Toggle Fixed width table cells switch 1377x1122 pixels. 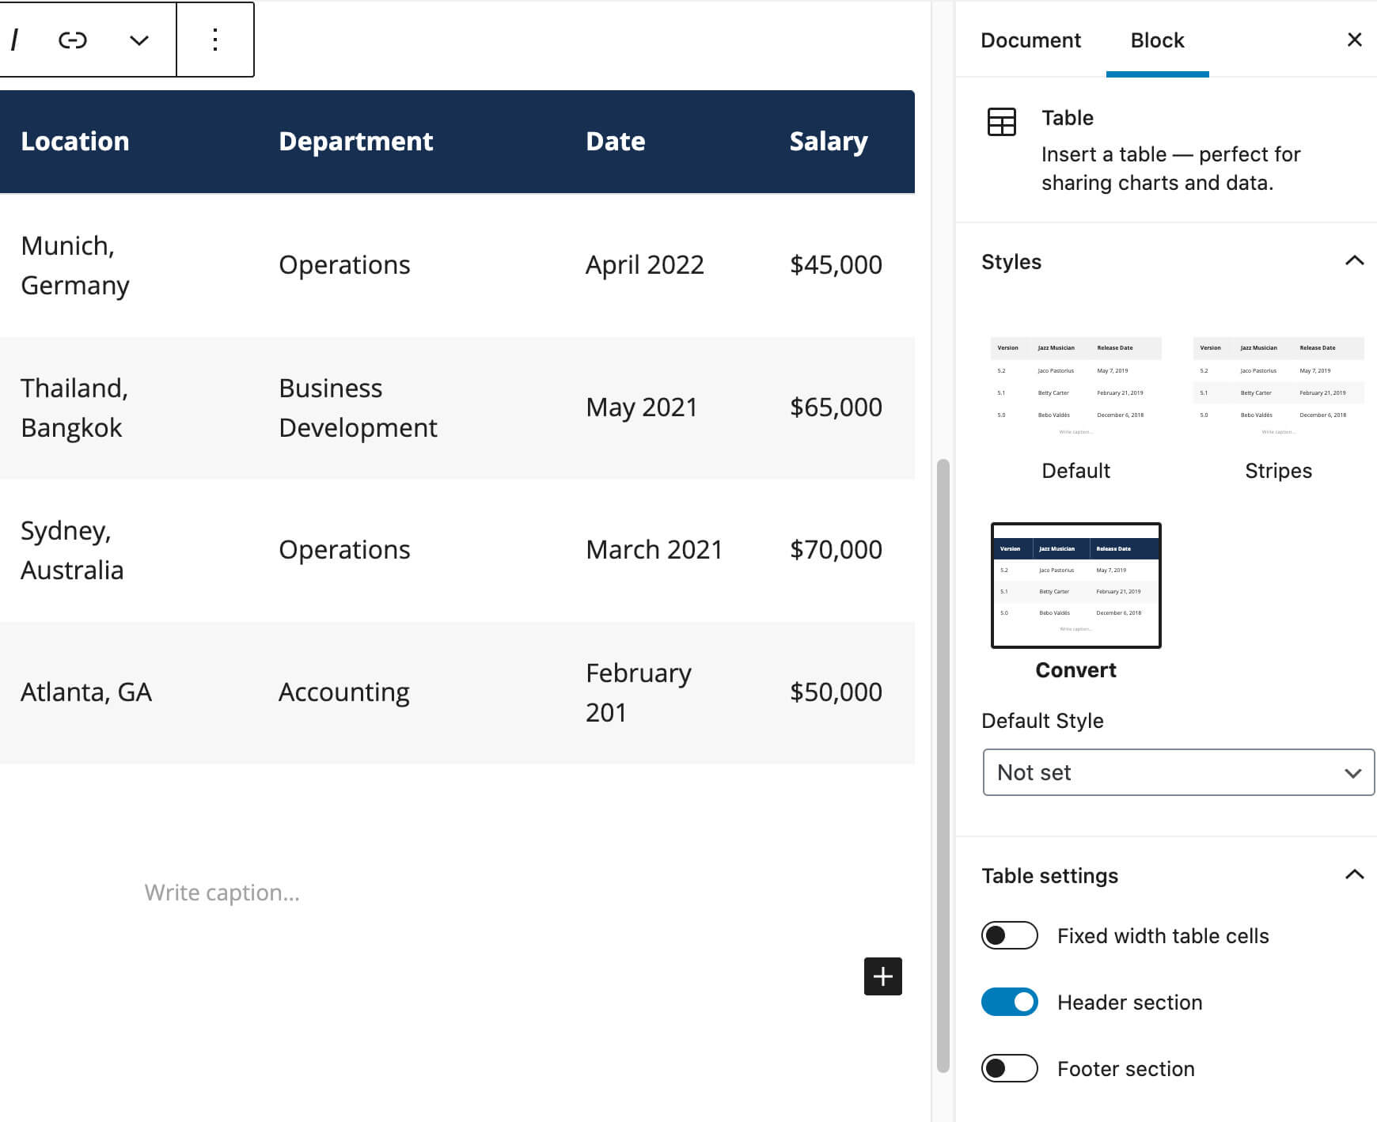pyautogui.click(x=1009, y=935)
